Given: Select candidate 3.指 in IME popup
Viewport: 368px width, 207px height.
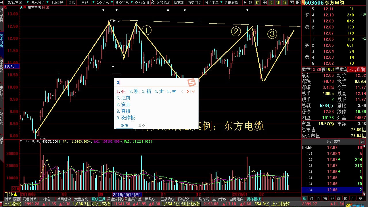Looking at the screenshot, I should [x=146, y=91].
